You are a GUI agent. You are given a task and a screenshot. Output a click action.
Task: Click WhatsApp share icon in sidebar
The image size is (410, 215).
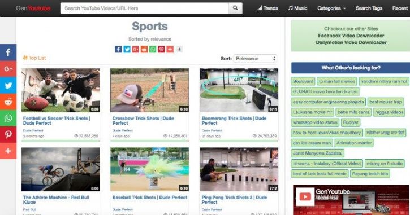[x=8, y=118]
